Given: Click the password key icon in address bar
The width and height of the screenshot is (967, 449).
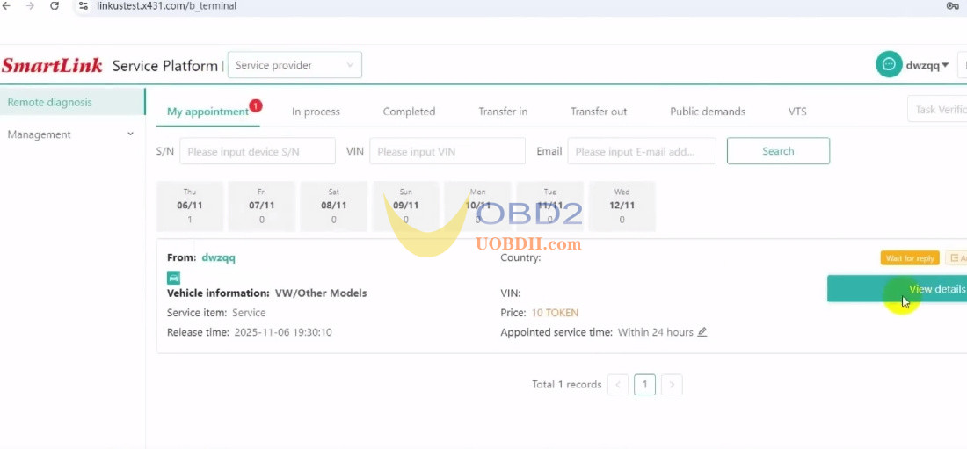Looking at the screenshot, I should click(952, 5).
